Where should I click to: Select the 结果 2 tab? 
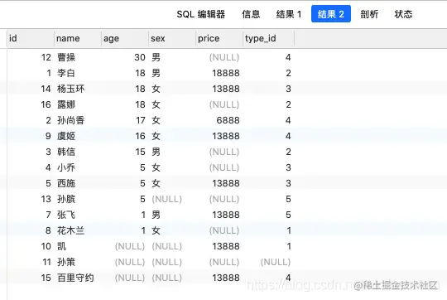[x=331, y=14]
